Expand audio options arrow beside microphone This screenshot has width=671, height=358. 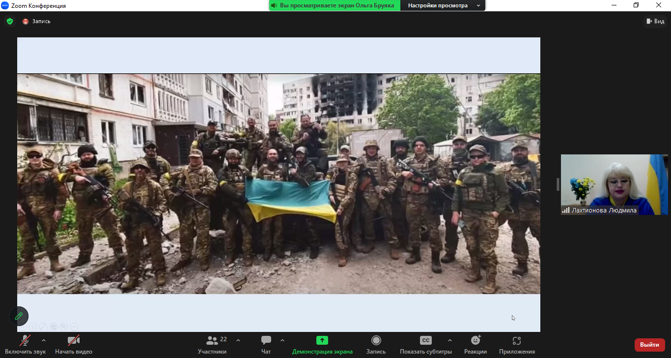click(x=44, y=340)
